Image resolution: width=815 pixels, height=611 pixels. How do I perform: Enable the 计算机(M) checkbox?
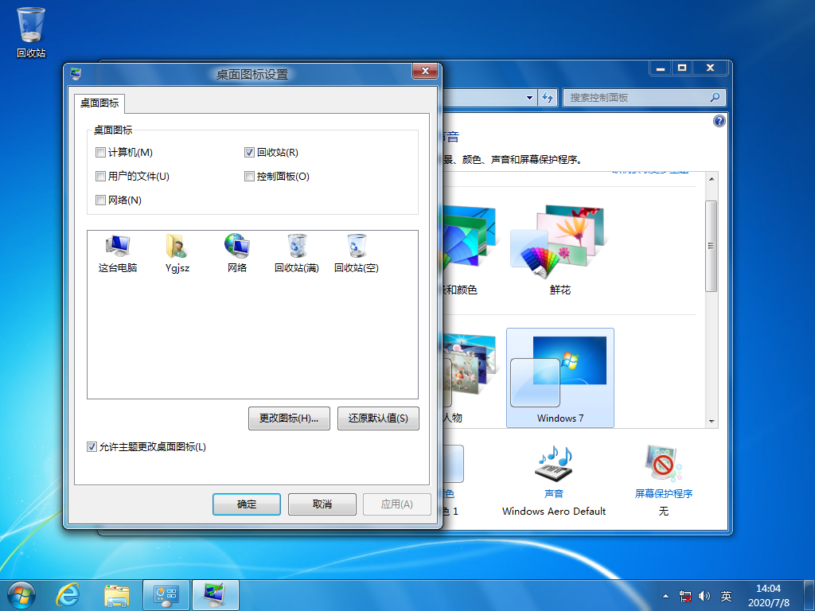coord(101,152)
